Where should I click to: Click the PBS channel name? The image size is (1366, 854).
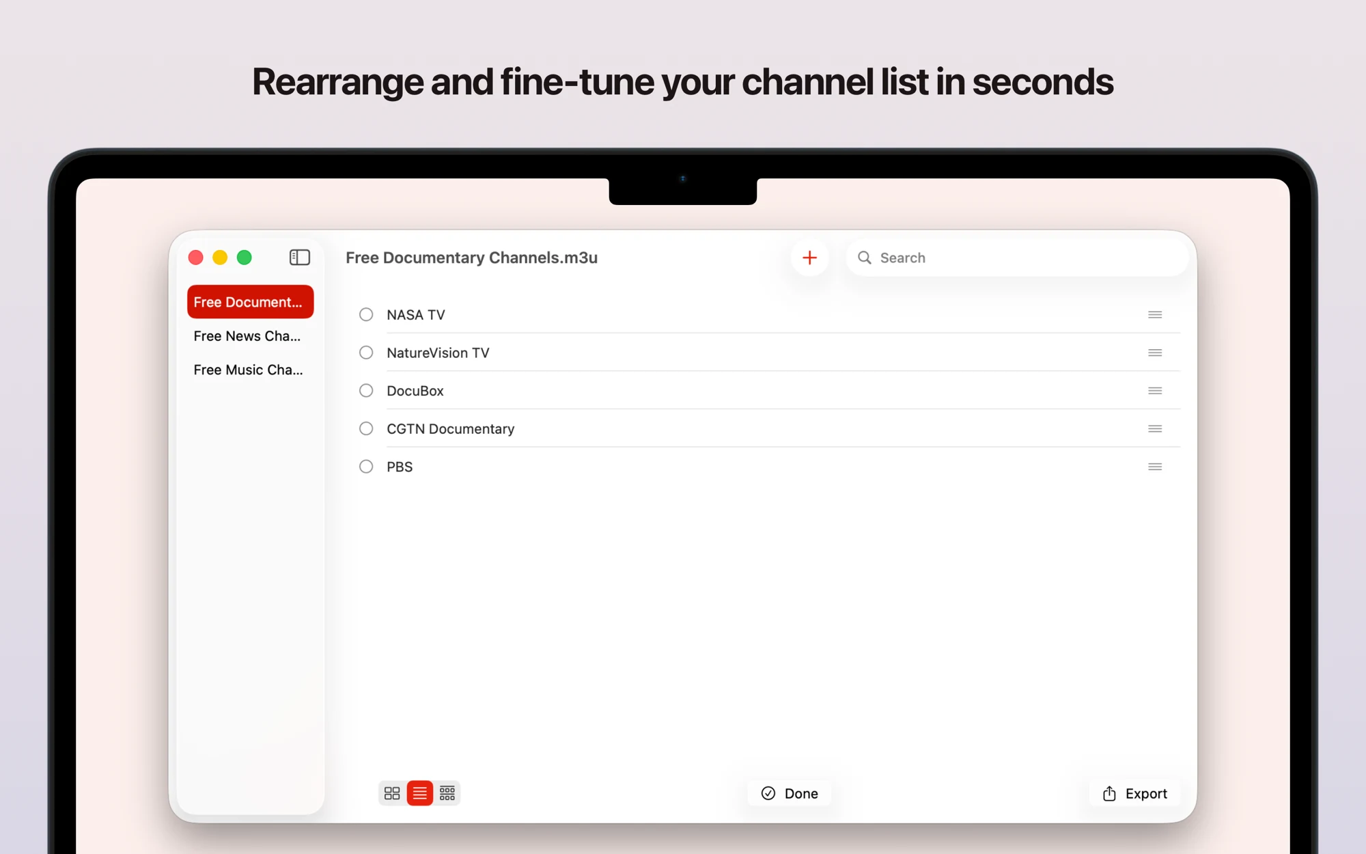pyautogui.click(x=400, y=467)
